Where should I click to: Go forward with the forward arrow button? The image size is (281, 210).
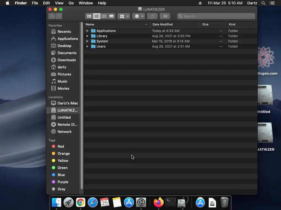pyautogui.click(x=59, y=16)
